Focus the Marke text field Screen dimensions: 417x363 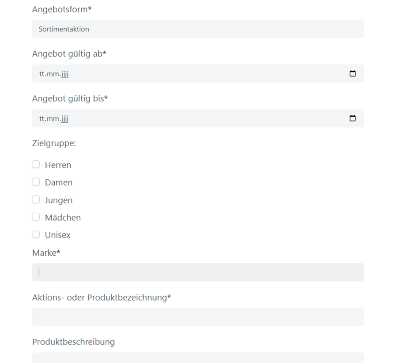[x=198, y=272]
